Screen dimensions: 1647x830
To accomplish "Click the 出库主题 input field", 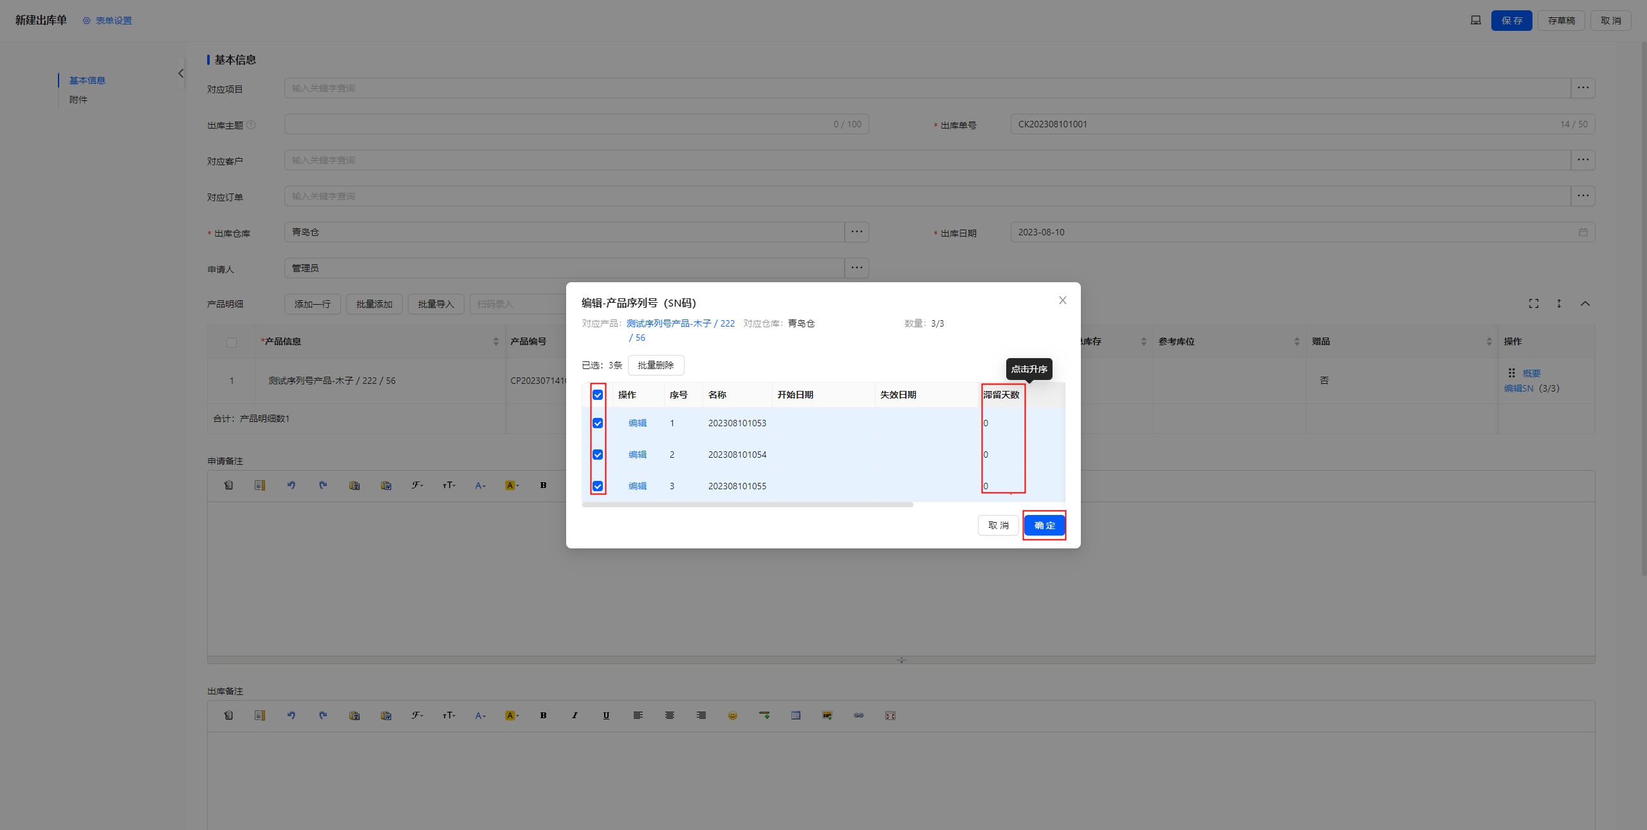I will 576,124.
